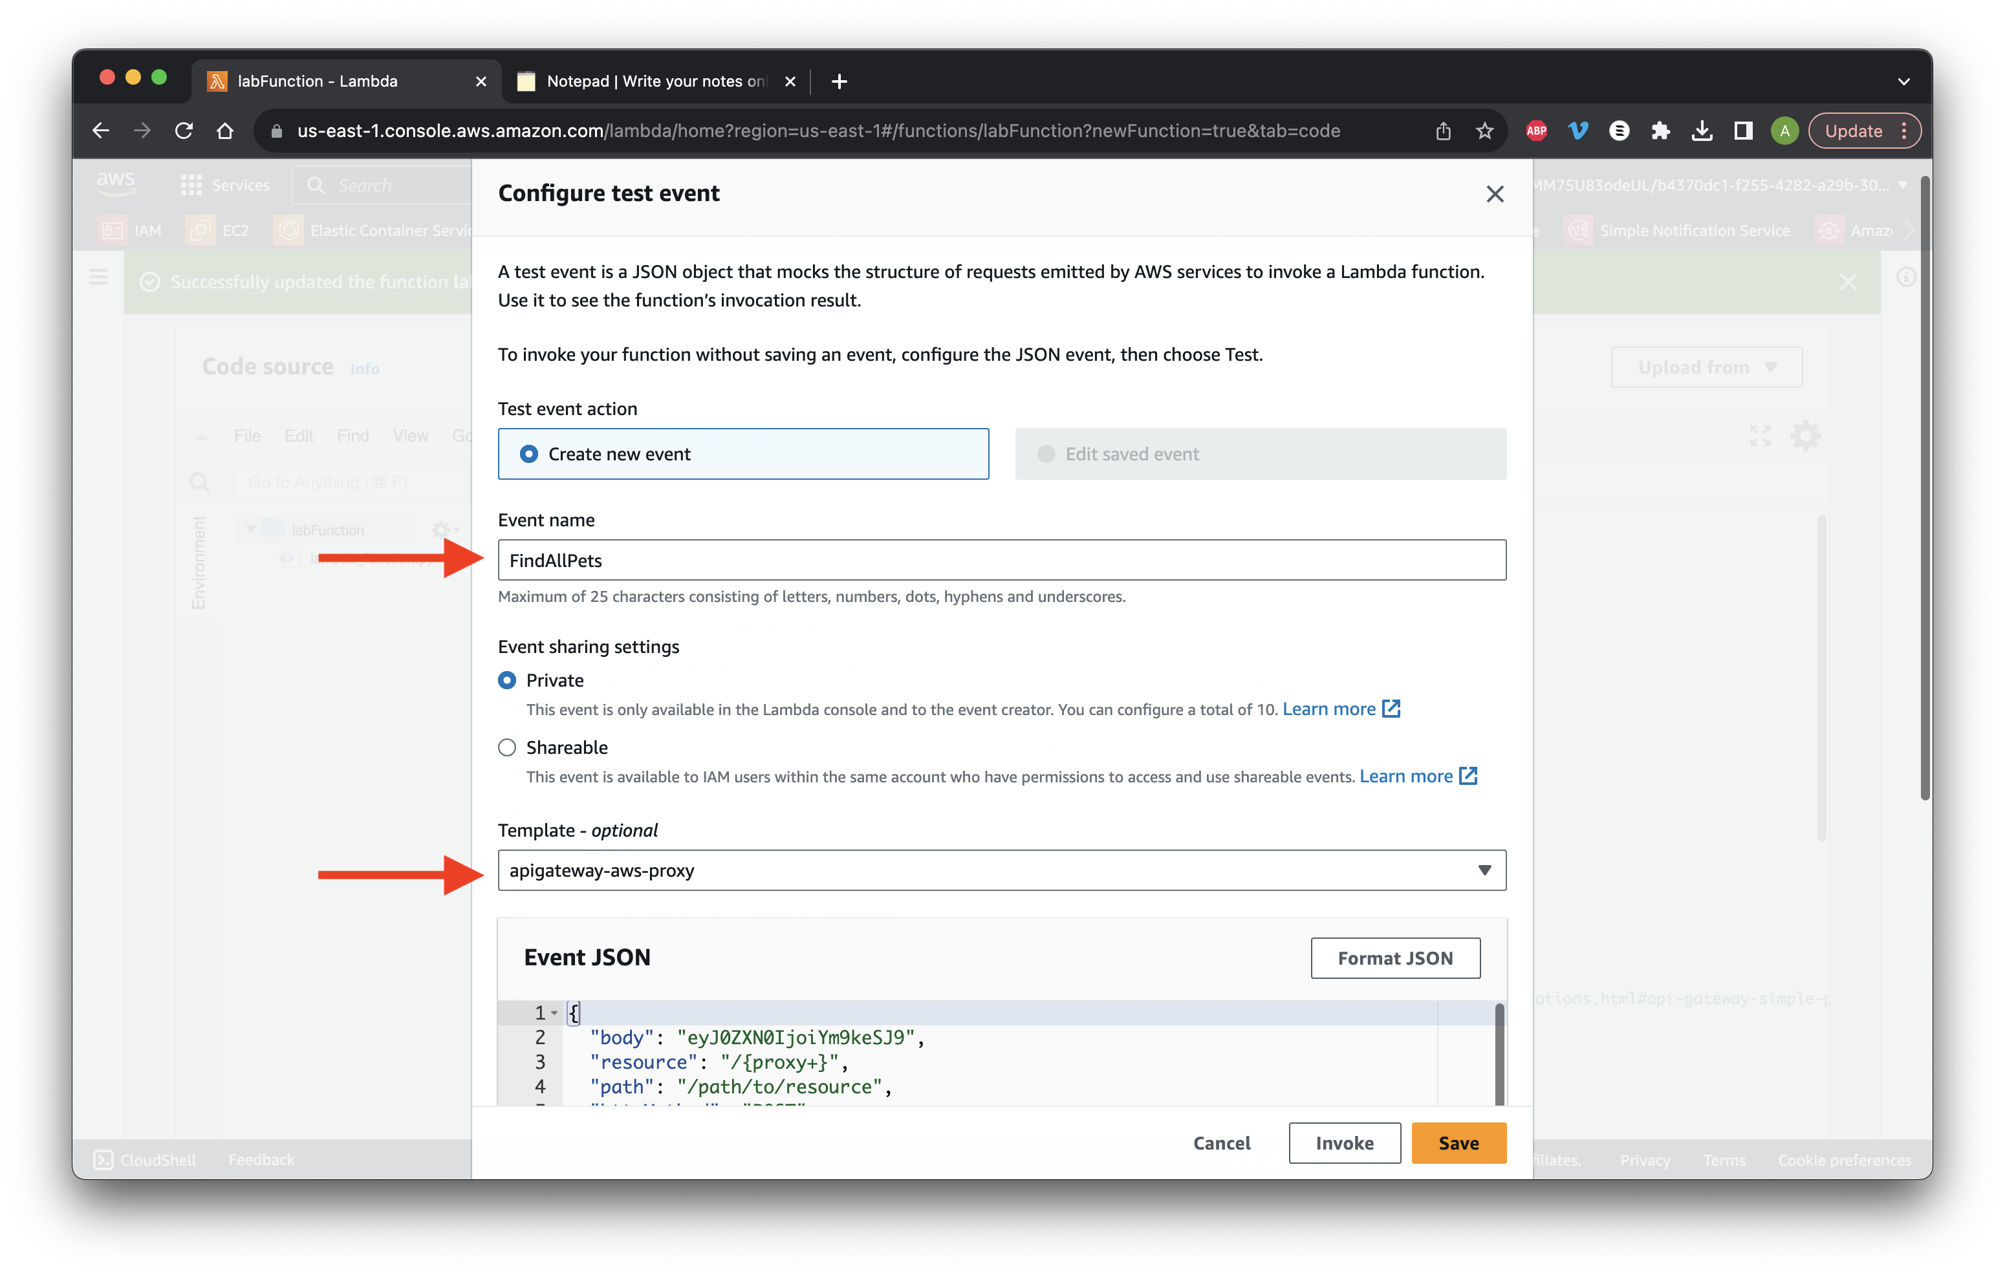Open CloudShell from footer
This screenshot has height=1275, width=2005.
[145, 1159]
